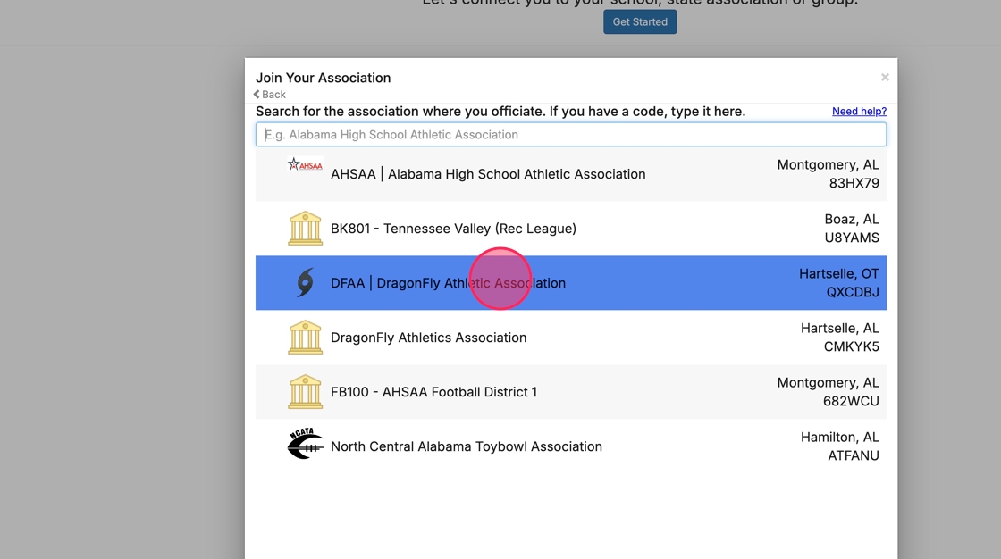
Task: Click the Tennessee Valley Rec League building icon
Action: pos(305,229)
